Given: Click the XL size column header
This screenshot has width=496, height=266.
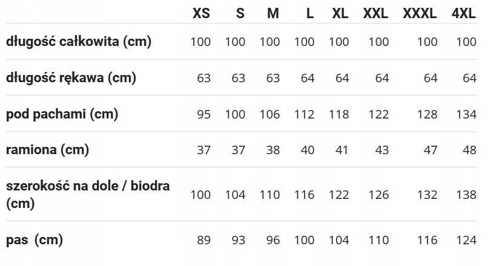Looking at the screenshot, I should (340, 13).
